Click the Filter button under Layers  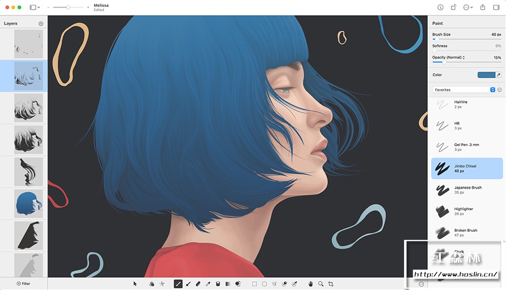(24, 284)
